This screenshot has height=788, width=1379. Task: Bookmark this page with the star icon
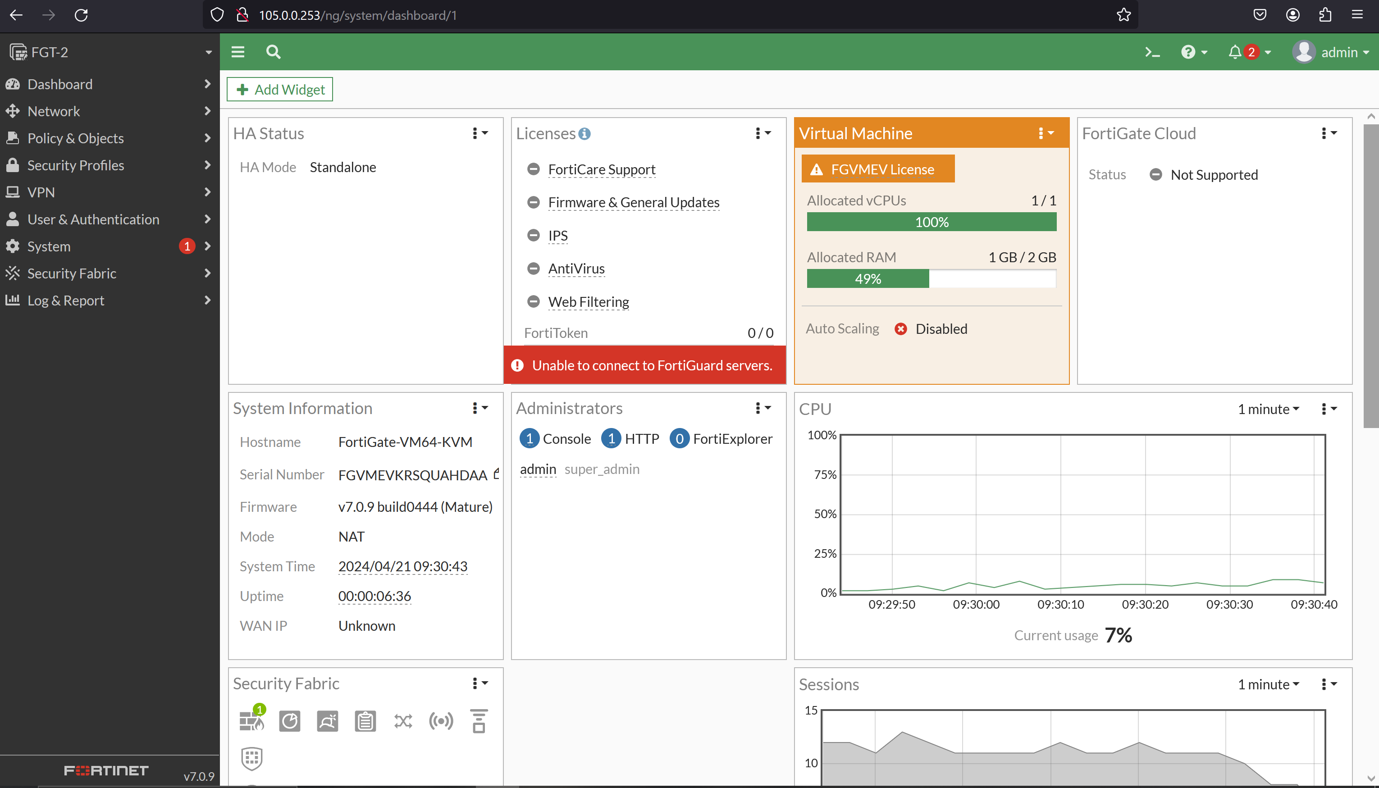point(1123,15)
